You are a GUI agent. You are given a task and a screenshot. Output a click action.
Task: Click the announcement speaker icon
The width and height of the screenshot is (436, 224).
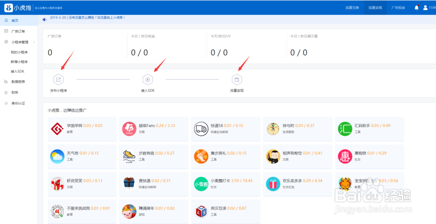(44, 20)
